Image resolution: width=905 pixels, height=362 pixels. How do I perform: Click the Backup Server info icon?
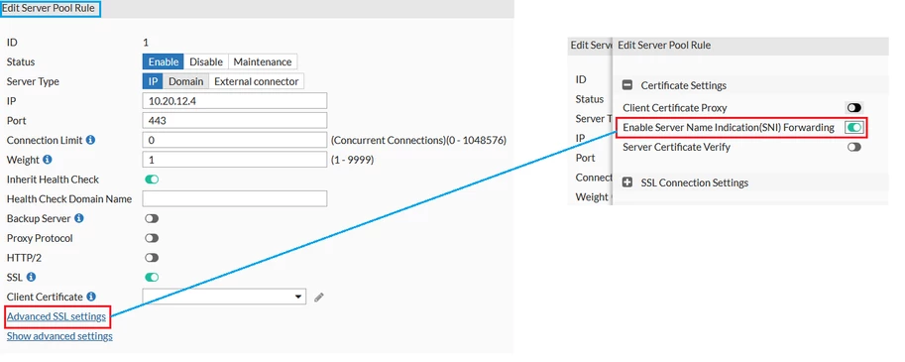[x=79, y=219]
